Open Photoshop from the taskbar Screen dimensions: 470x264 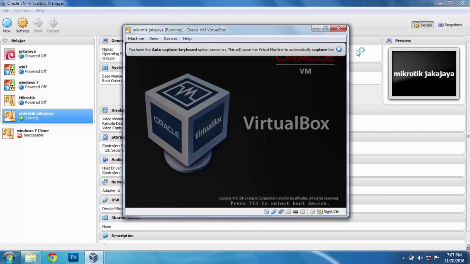[73, 257]
